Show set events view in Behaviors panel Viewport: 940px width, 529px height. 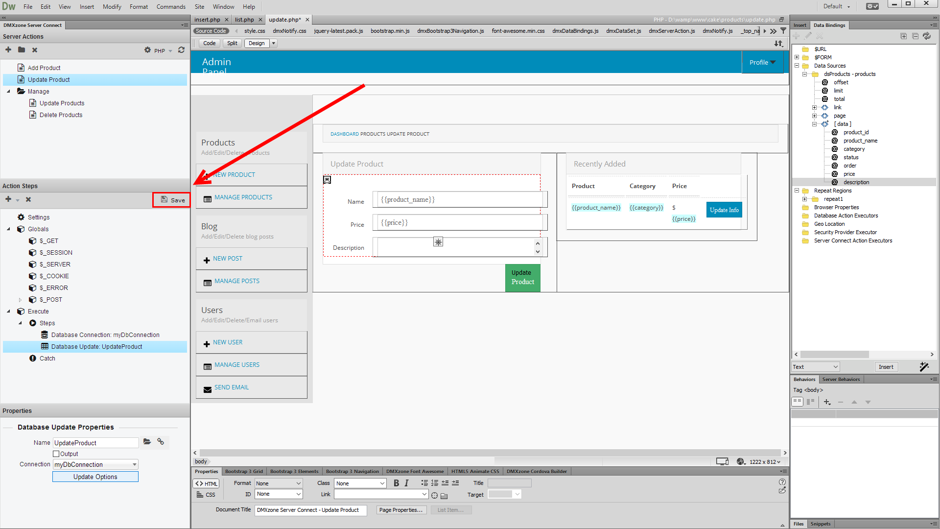pyautogui.click(x=798, y=402)
